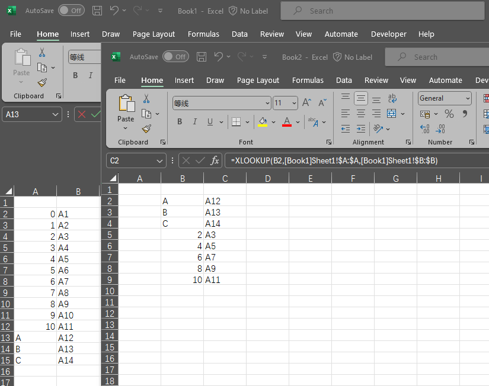Click Align Left icon in Book2
The width and height of the screenshot is (489, 386).
point(345,114)
